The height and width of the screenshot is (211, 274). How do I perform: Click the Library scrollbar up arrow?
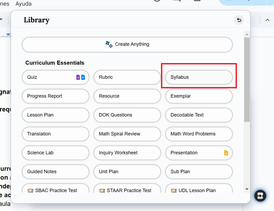[247, 34]
